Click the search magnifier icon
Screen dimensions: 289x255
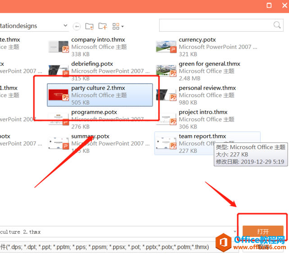(x=277, y=25)
